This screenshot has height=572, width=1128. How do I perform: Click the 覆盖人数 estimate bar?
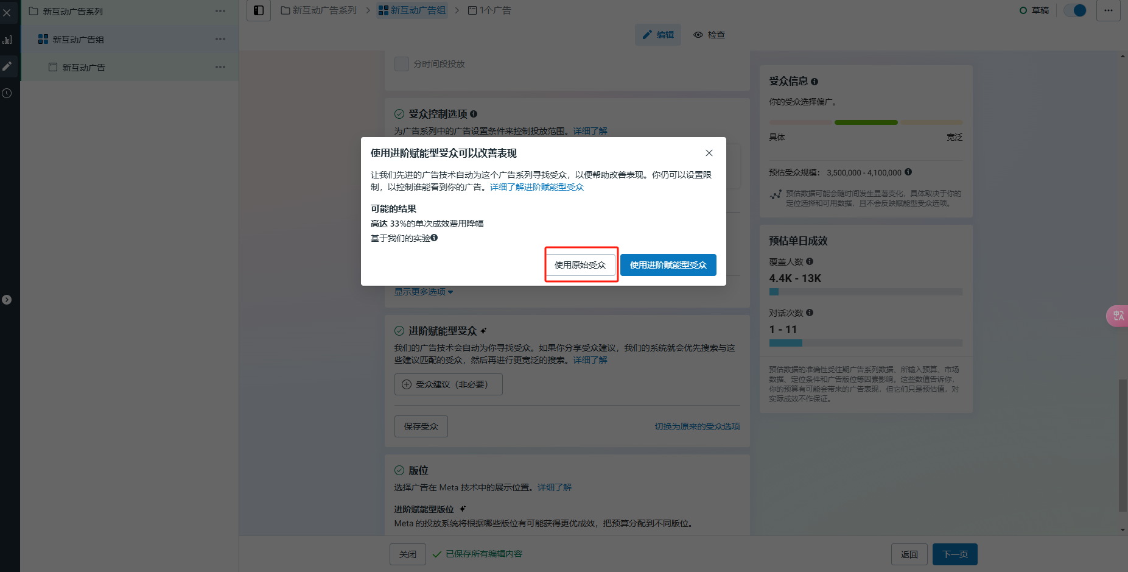(x=866, y=292)
